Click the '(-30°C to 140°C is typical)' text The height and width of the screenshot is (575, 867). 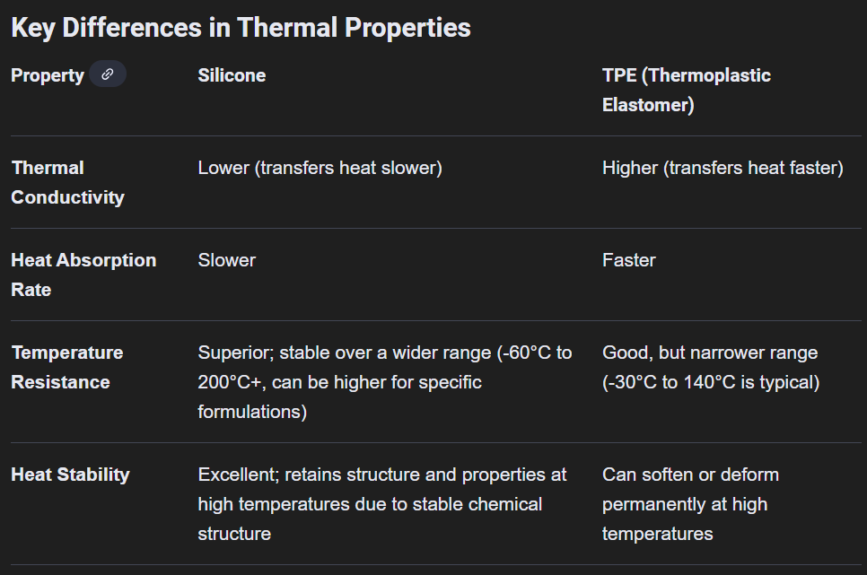tap(711, 382)
